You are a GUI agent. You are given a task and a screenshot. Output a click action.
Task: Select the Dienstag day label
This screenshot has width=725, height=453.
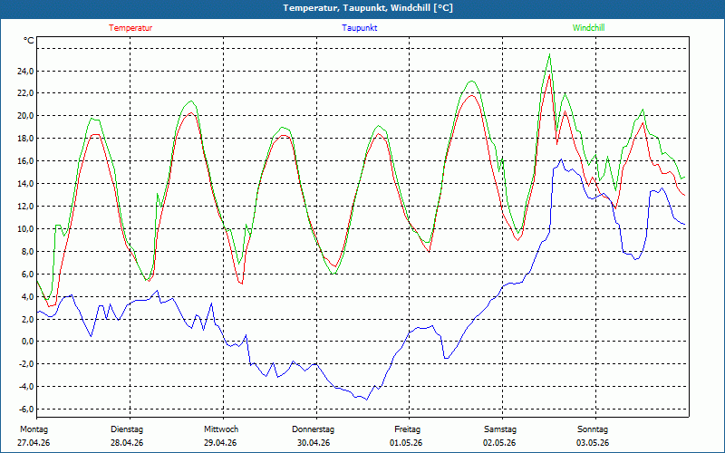point(127,429)
